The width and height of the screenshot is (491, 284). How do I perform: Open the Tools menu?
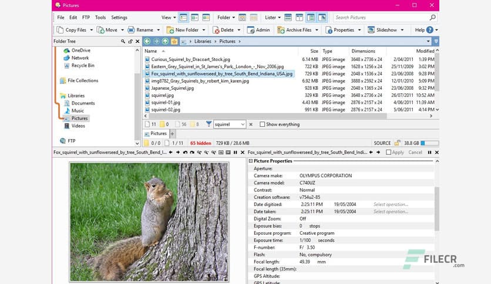point(100,18)
